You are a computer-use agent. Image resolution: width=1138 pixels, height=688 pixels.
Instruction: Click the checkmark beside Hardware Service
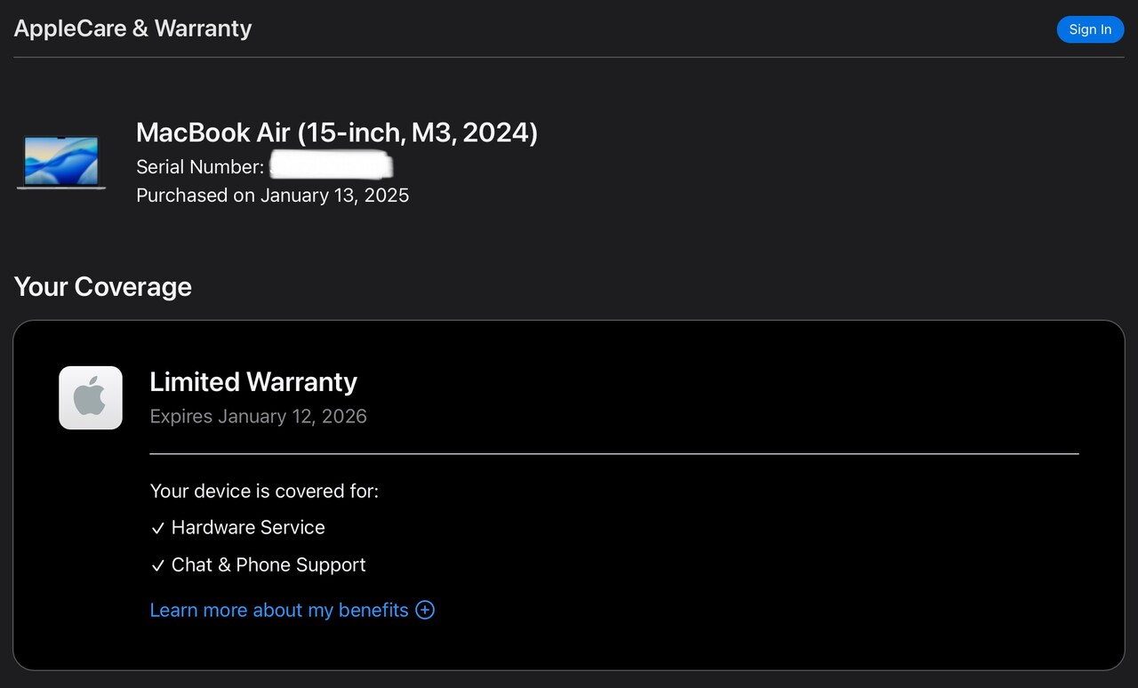[157, 528]
